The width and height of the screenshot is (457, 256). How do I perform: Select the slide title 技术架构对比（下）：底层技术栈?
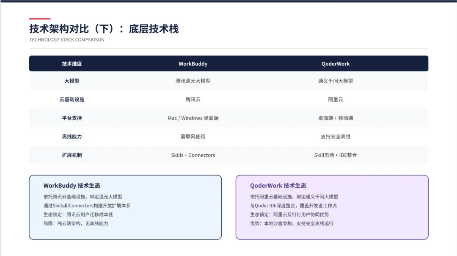coord(104,29)
